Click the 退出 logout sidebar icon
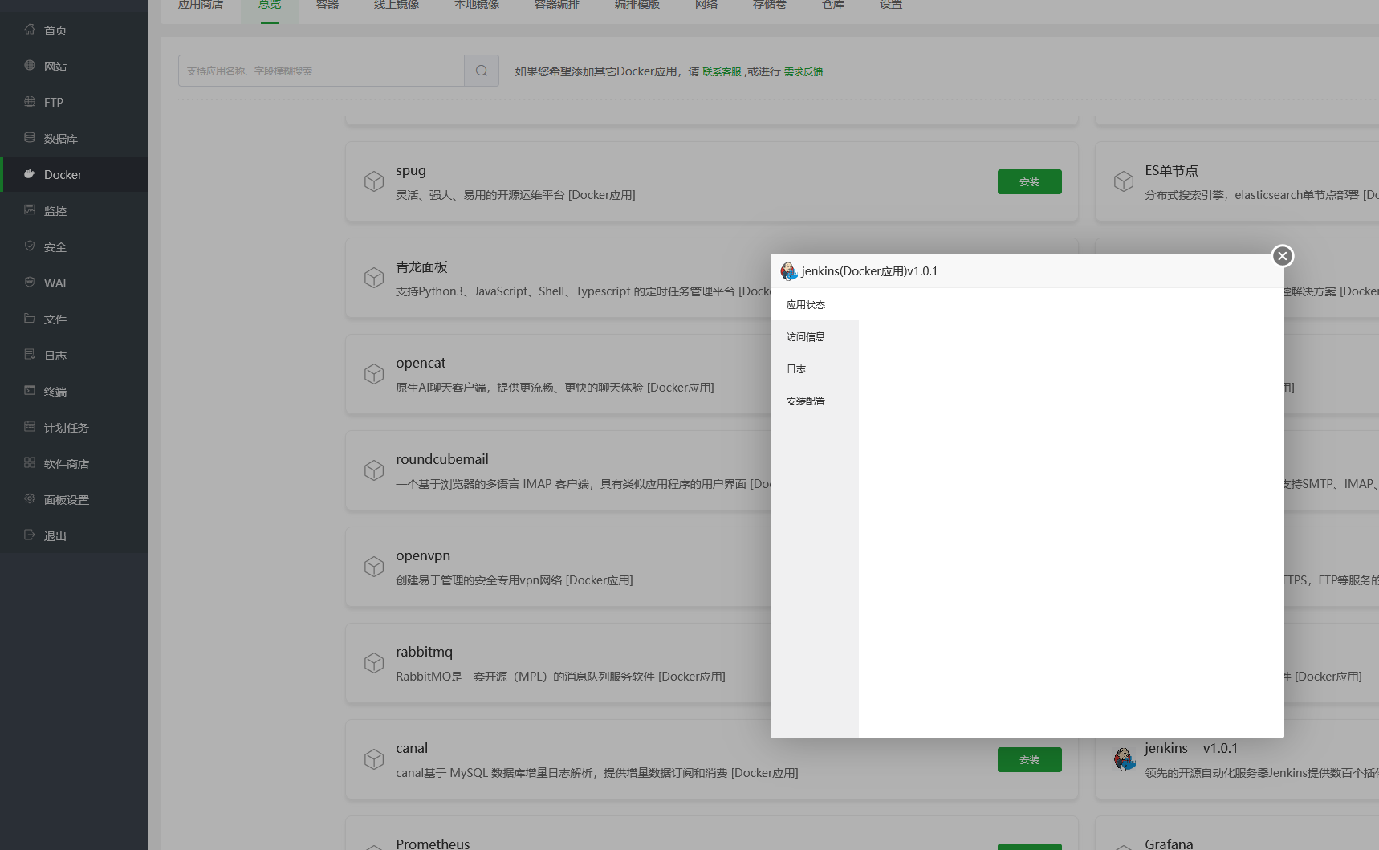The image size is (1379, 850). point(30,535)
